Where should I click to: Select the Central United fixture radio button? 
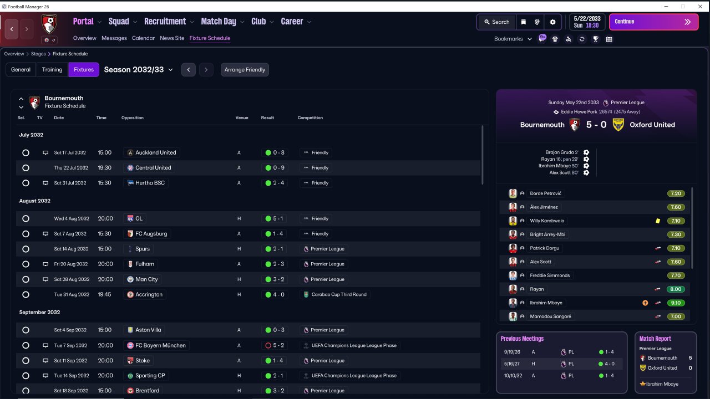(x=26, y=168)
